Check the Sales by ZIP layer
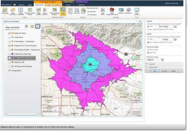 [9, 62]
